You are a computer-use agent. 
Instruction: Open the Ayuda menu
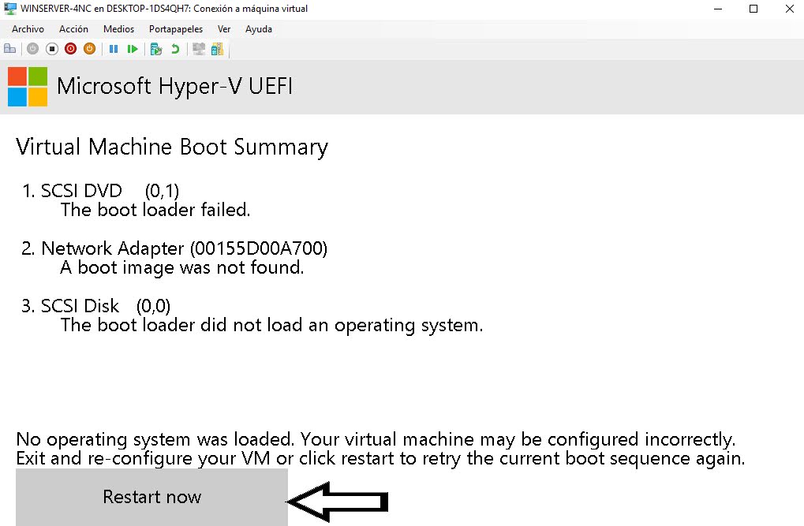pos(259,29)
